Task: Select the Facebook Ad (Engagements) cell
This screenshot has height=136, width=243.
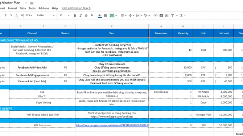Action: 32,75
